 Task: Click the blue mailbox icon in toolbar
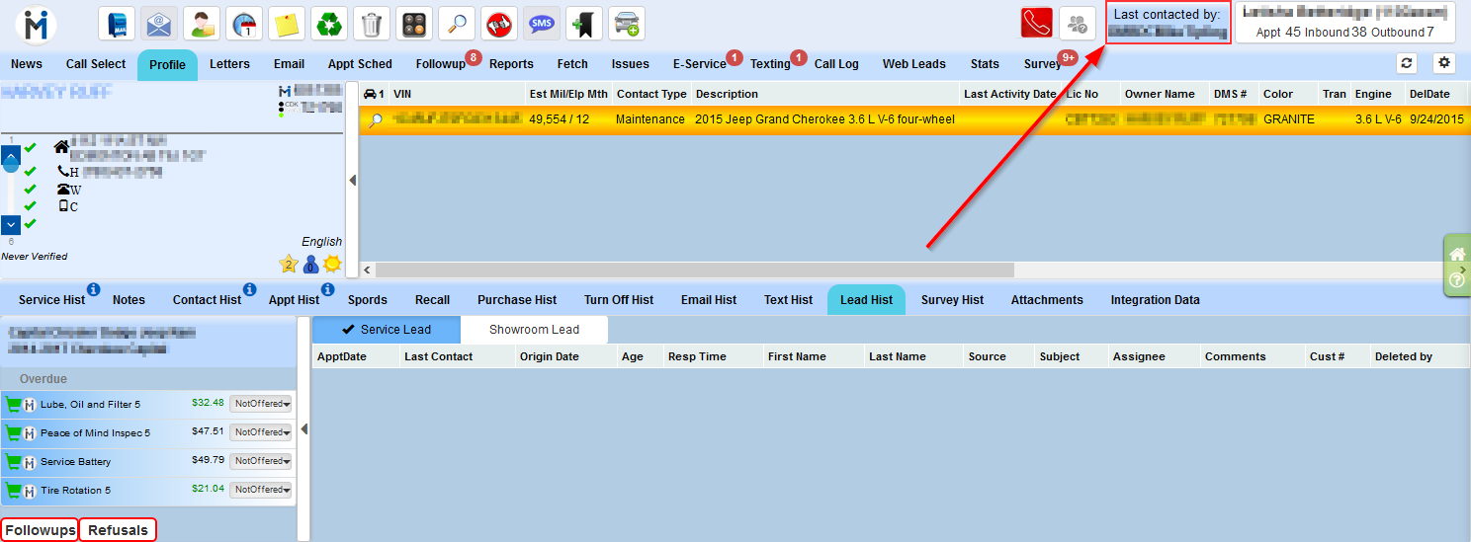[117, 23]
